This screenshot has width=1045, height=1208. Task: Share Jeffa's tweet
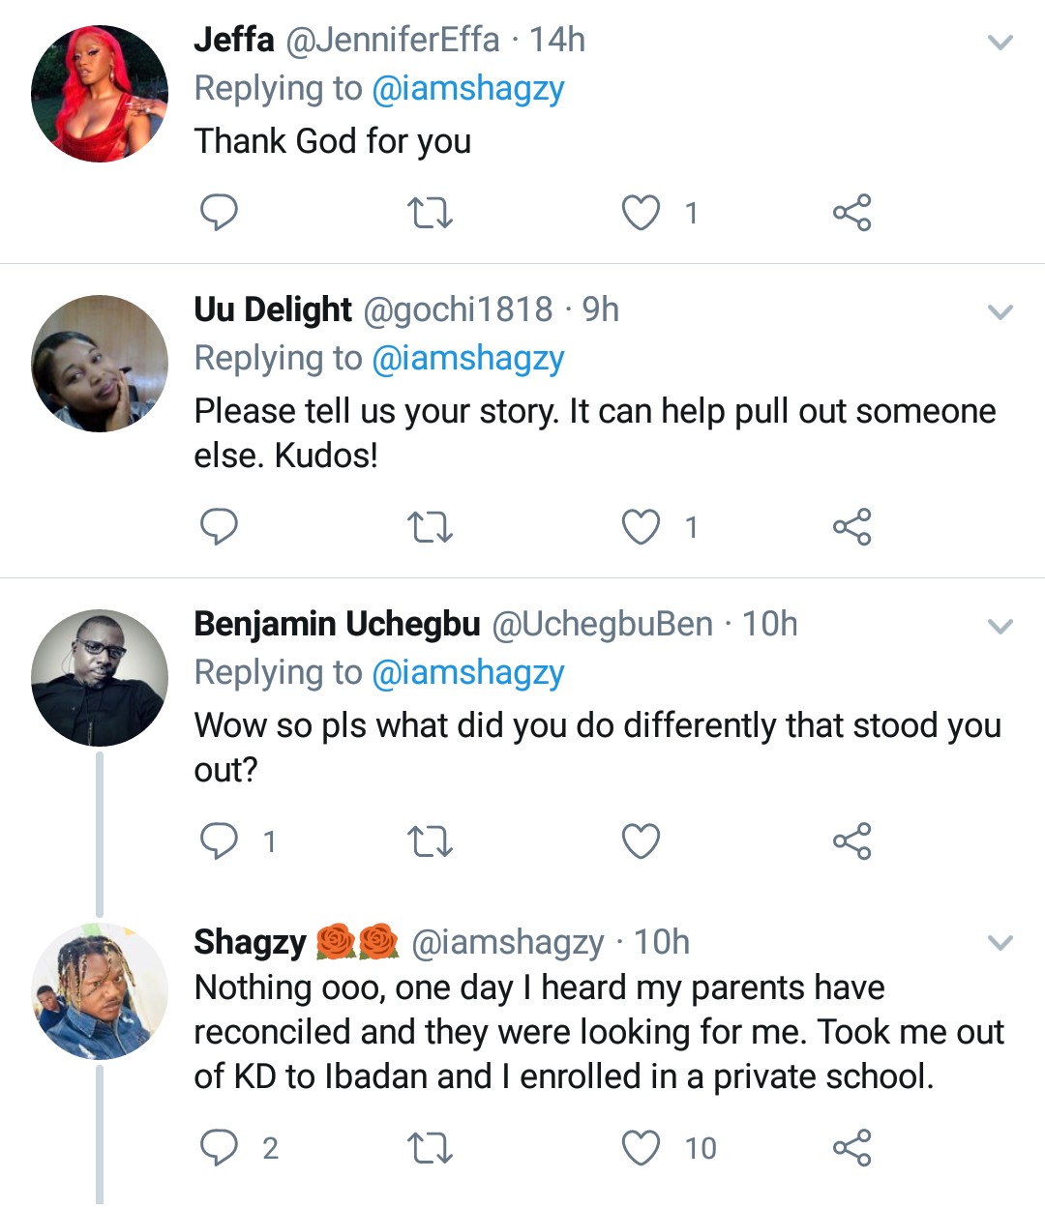(x=851, y=213)
